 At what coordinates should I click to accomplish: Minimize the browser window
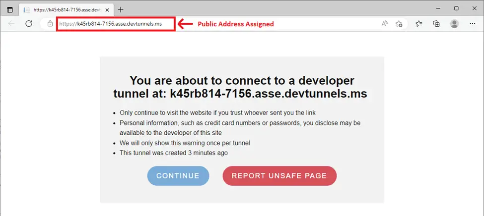pyautogui.click(x=438, y=8)
